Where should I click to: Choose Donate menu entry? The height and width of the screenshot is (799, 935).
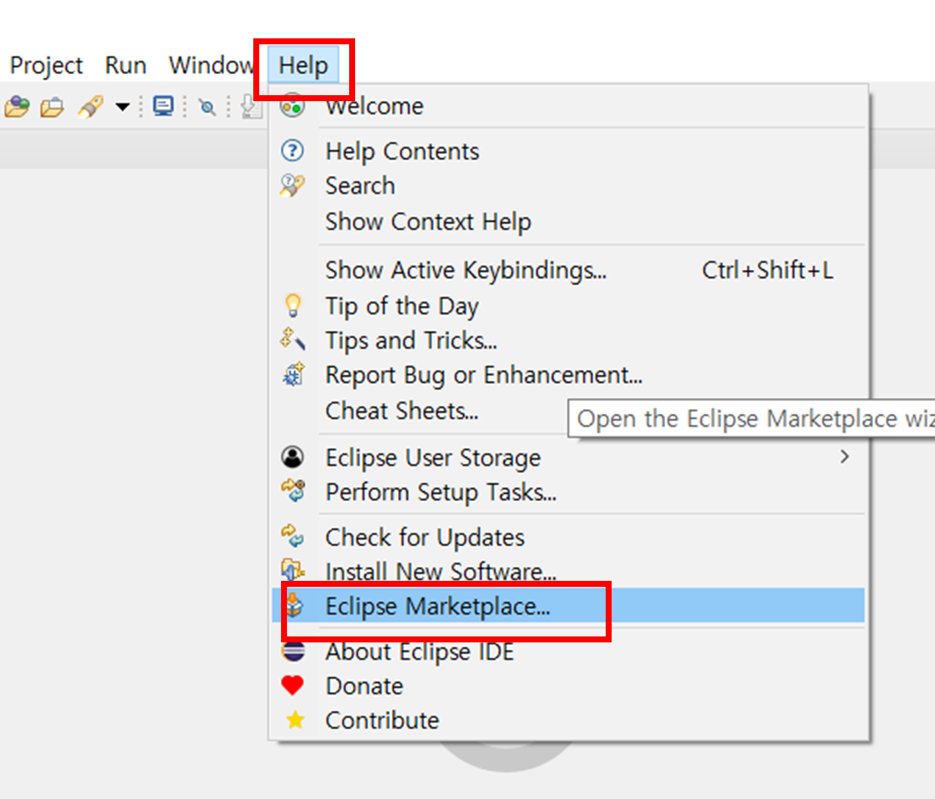pos(567,686)
